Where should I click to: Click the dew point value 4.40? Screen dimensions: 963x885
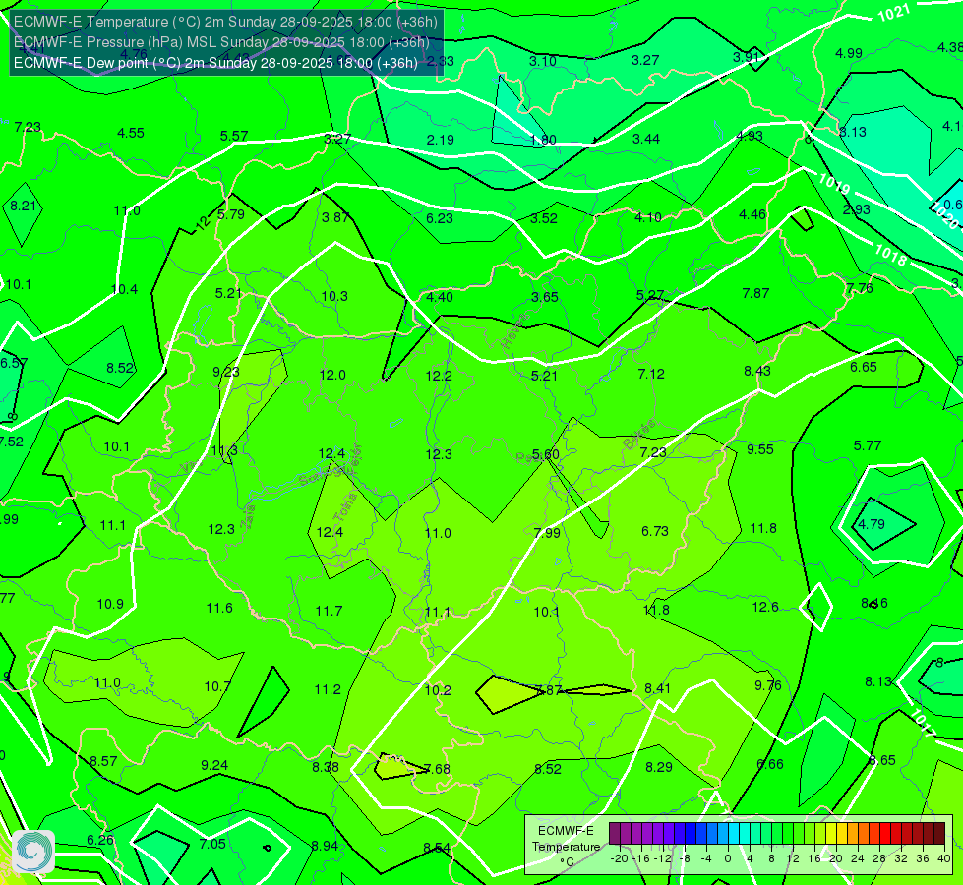pos(440,297)
